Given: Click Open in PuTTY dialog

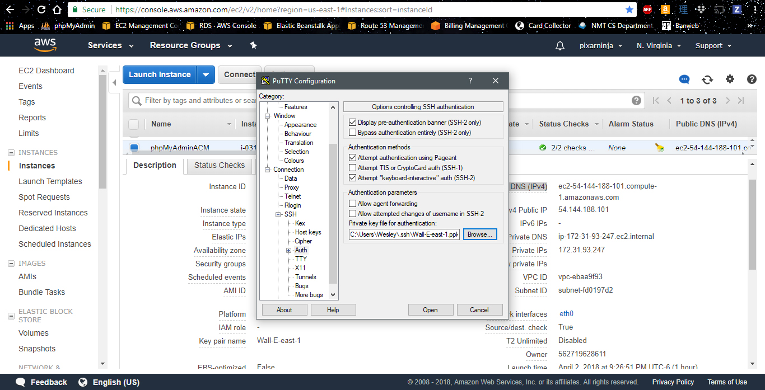Looking at the screenshot, I should point(431,310).
